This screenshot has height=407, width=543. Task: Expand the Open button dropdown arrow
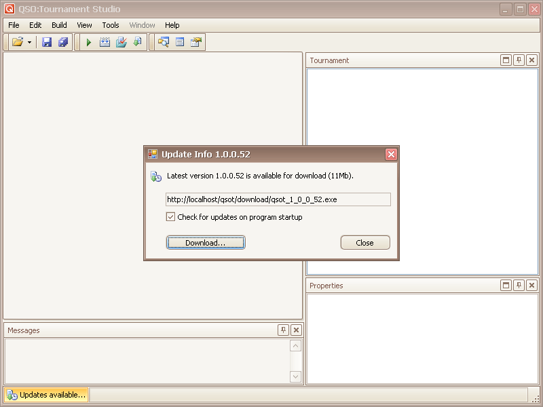pos(30,43)
